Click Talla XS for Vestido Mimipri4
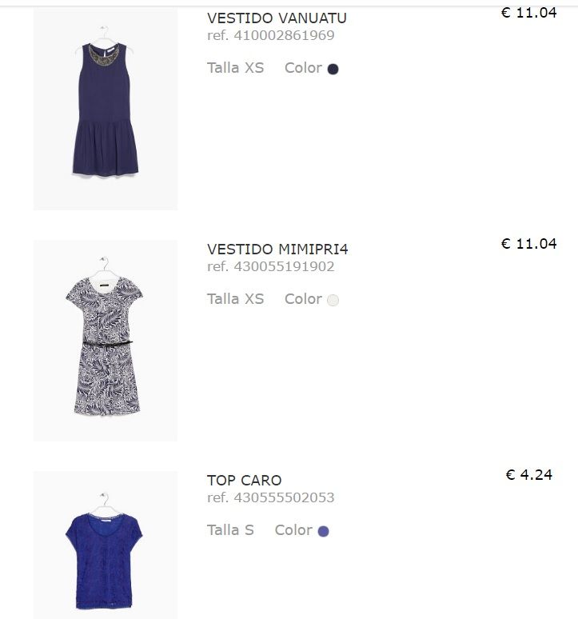This screenshot has height=619, width=578. coord(236,299)
